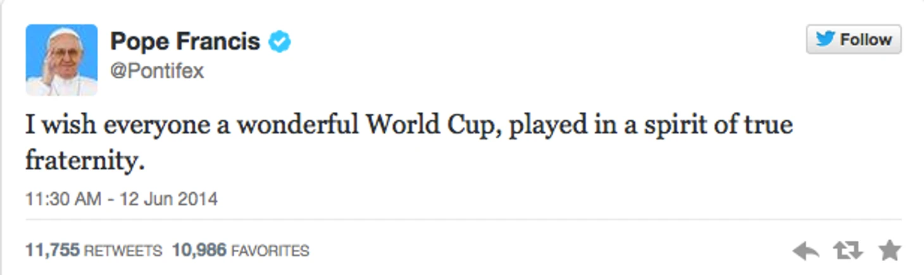Screen dimensions: 924x275
Task: View the 11,755 retweets count
Action: pyautogui.click(x=52, y=250)
